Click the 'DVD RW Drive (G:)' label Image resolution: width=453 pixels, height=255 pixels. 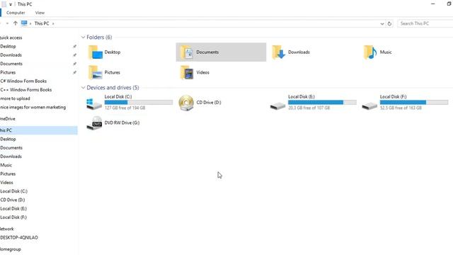coord(122,123)
